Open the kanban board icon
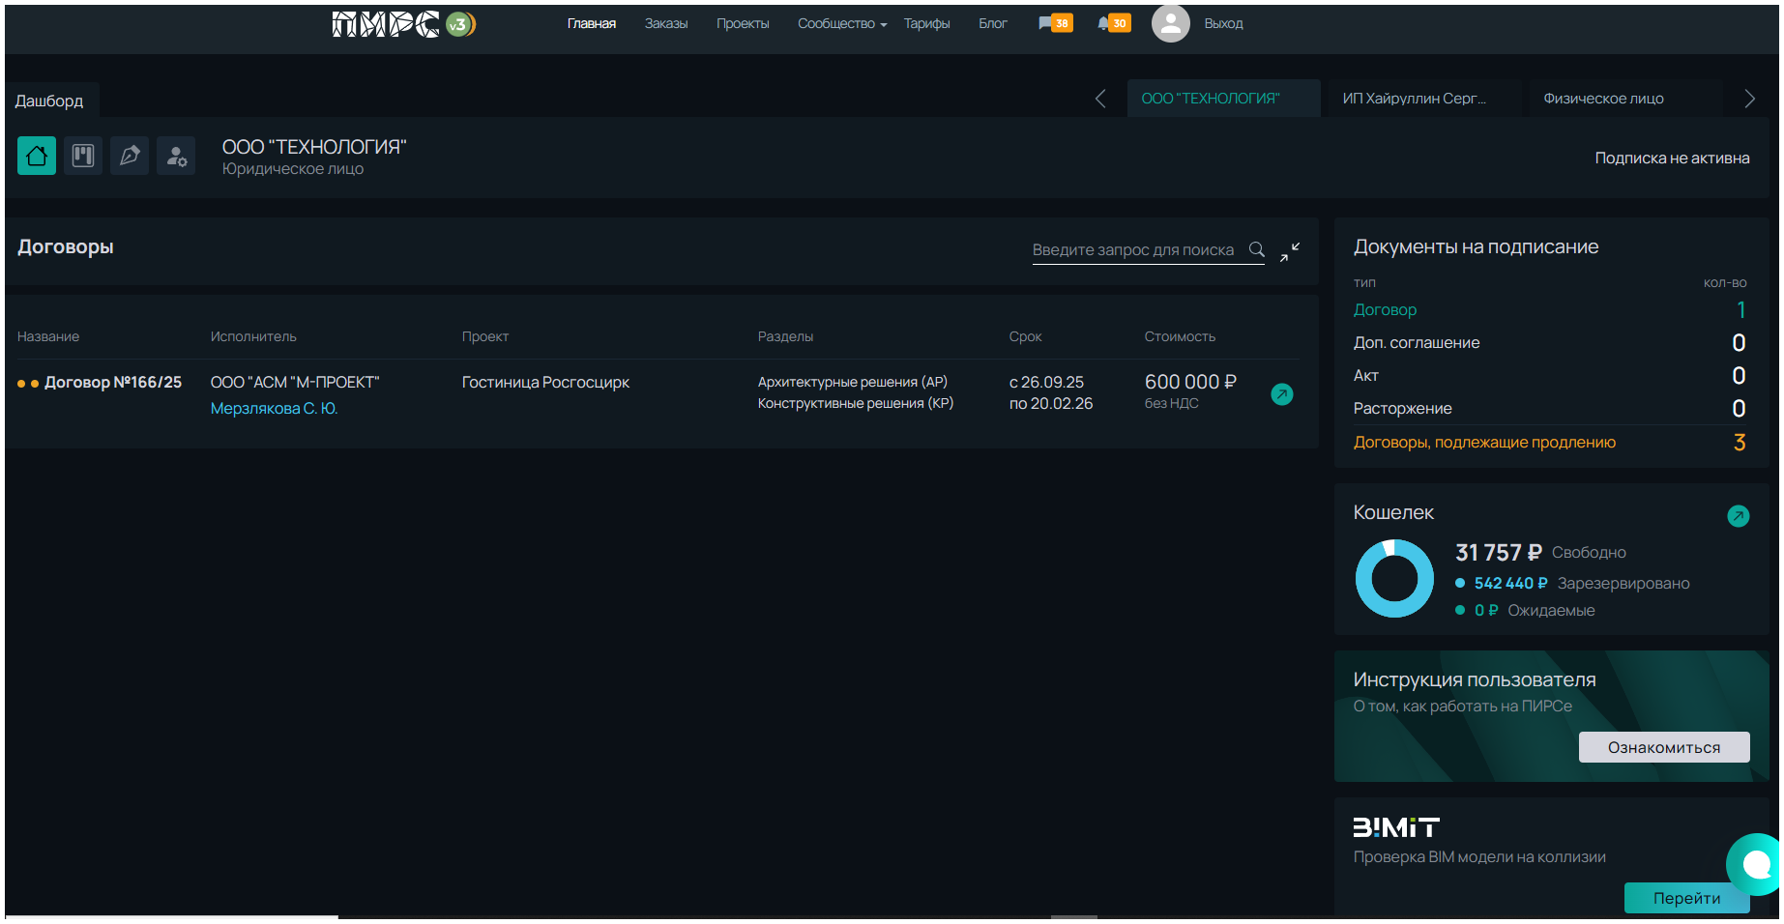Image resolution: width=1784 pixels, height=924 pixels. [x=83, y=156]
